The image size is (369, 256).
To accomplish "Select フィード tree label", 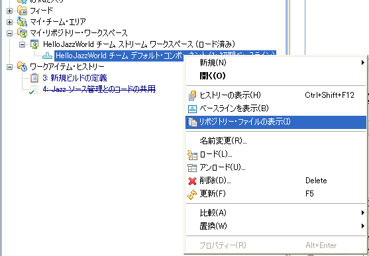I will 42,11.
